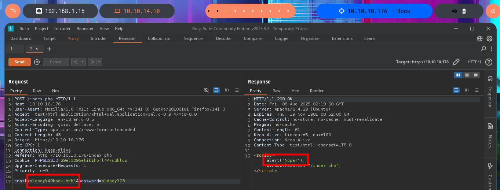The width and height of the screenshot is (500, 190).
Task: Click the Burp Suite logo icon
Action: (11, 29)
